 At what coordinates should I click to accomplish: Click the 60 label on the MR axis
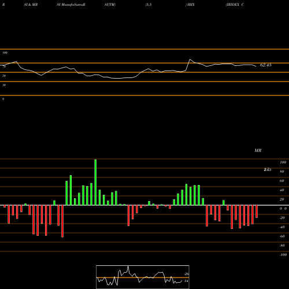point(282,181)
